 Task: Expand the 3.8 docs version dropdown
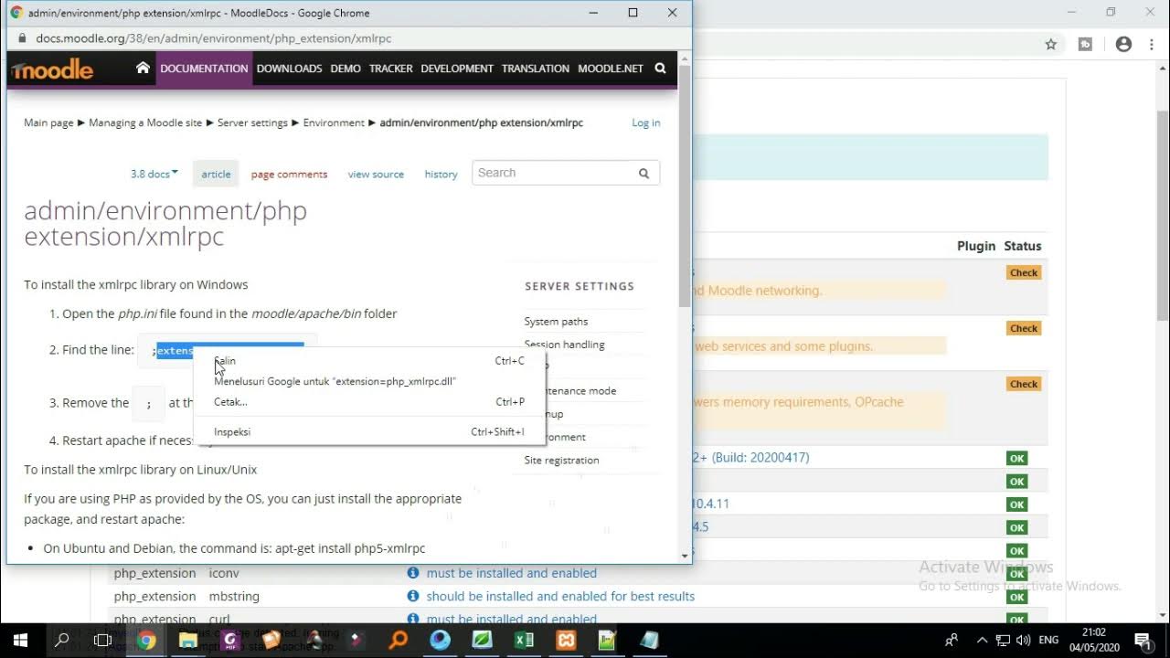(154, 174)
